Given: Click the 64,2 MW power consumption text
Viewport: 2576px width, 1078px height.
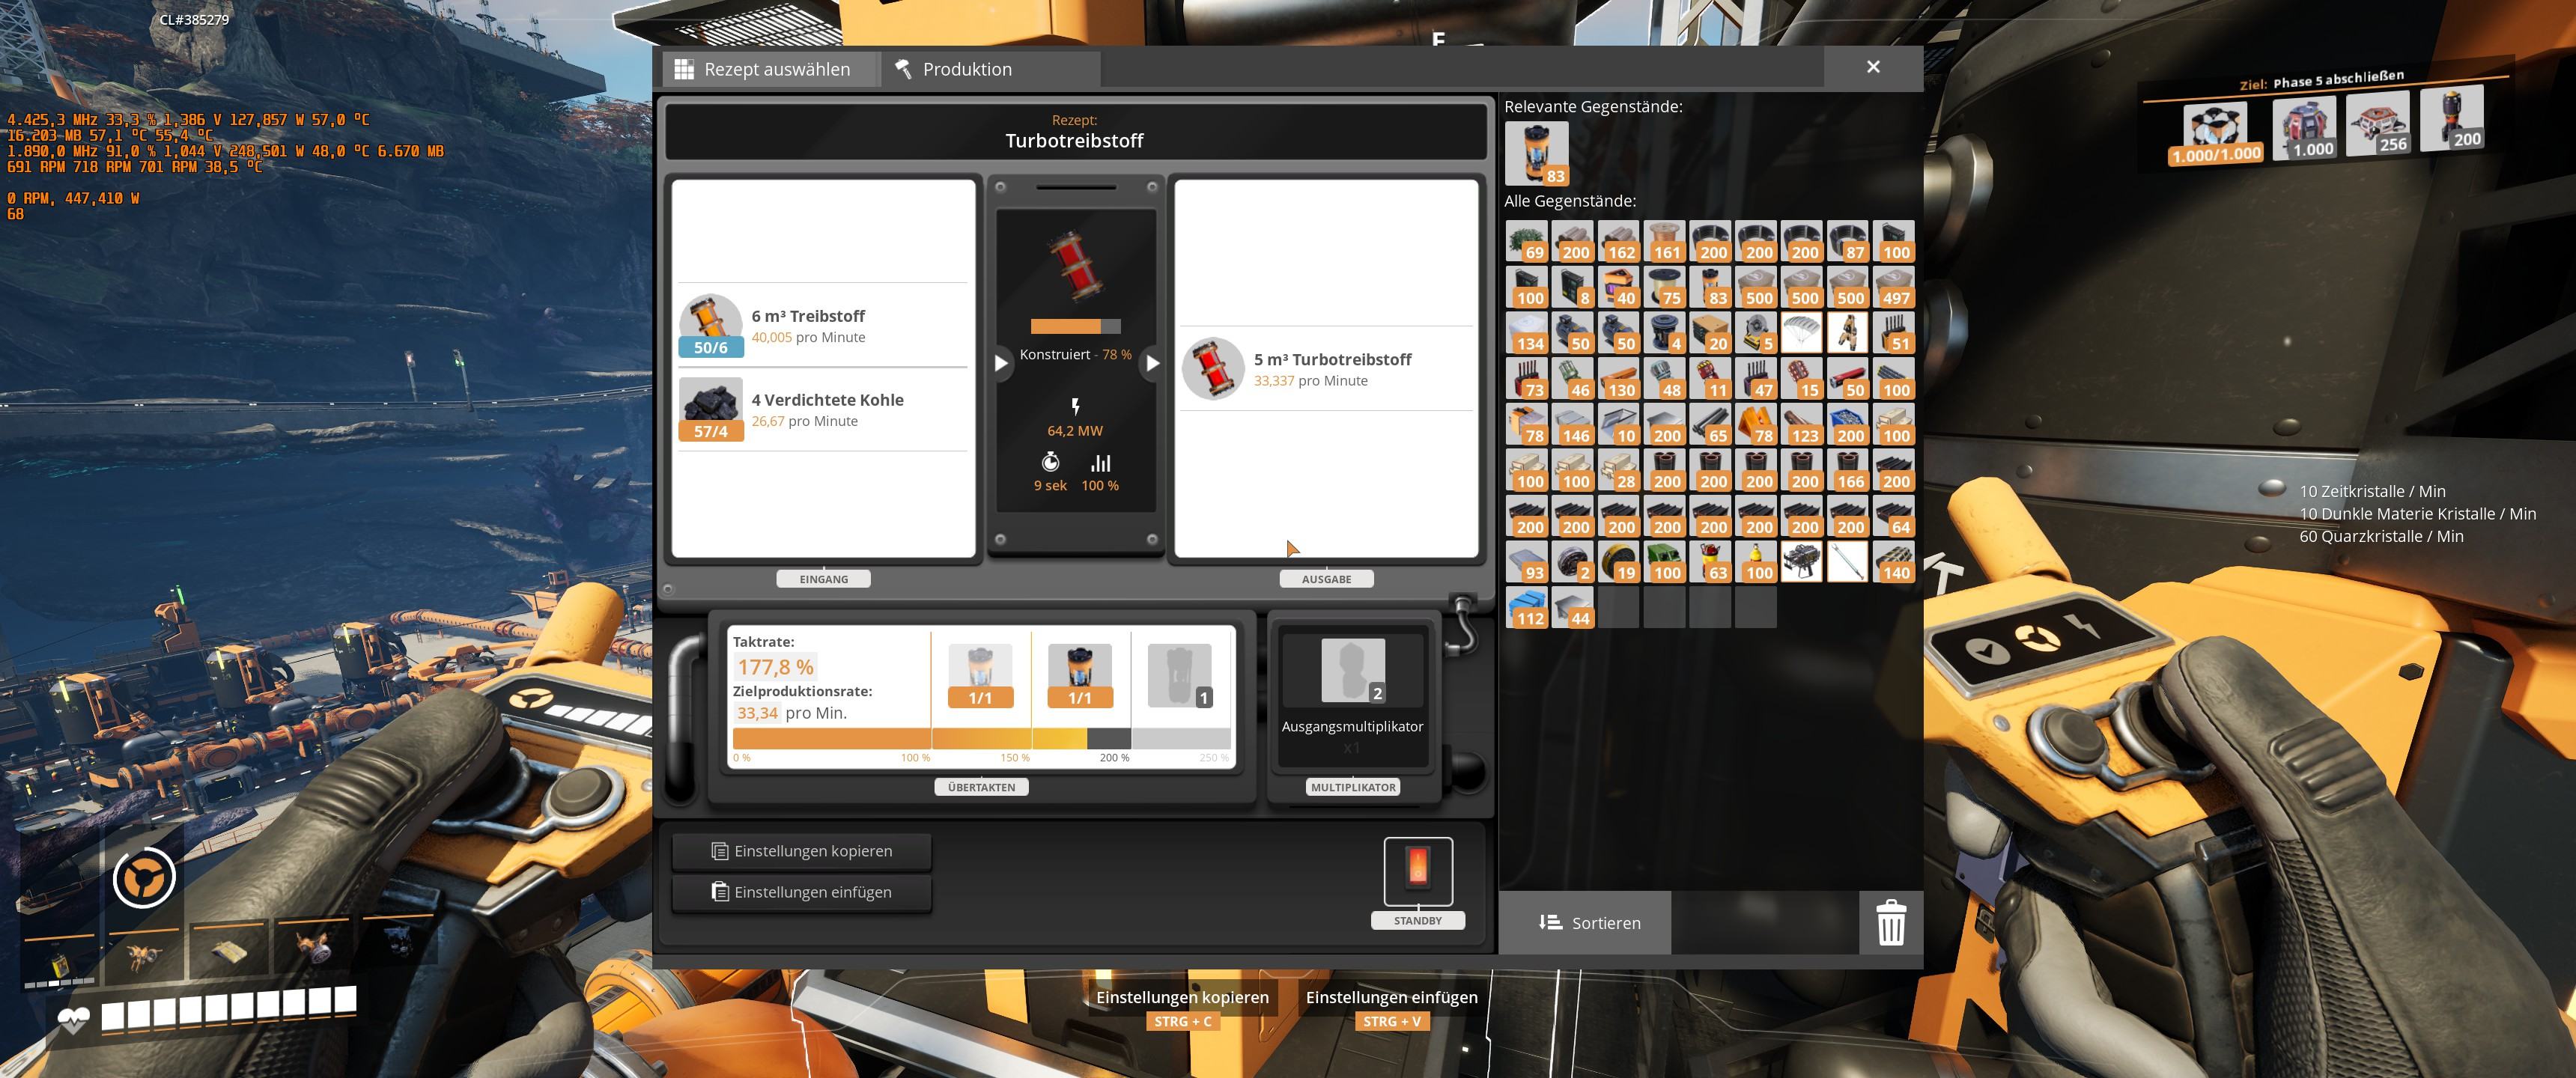Looking at the screenshot, I should click(x=1075, y=430).
